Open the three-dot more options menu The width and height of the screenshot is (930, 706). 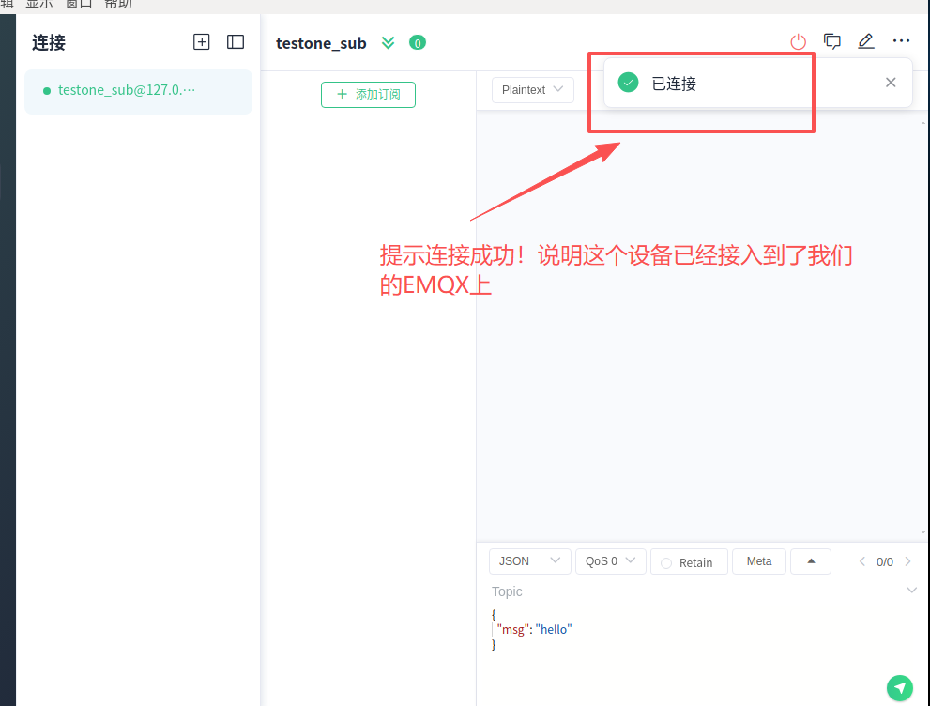tap(901, 41)
